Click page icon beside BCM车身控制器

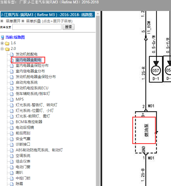point(12,122)
